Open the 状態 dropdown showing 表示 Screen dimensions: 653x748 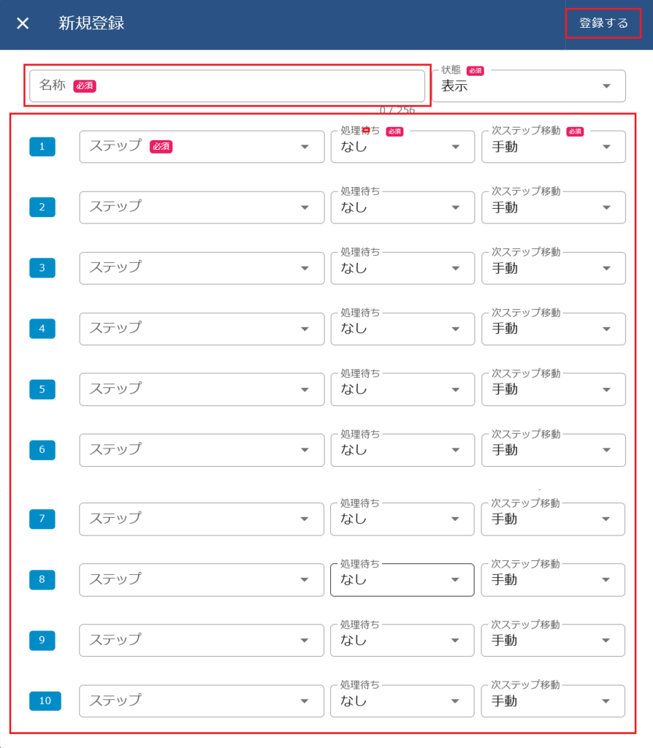[x=529, y=86]
